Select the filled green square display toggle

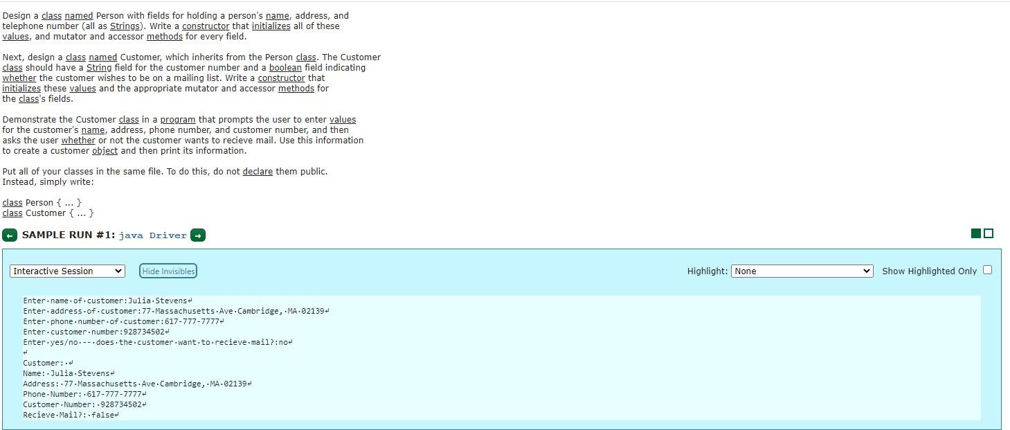point(977,233)
